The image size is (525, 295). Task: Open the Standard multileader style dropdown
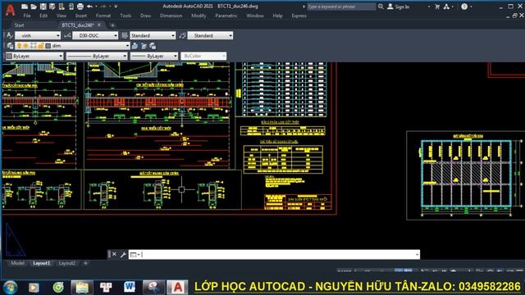(x=231, y=35)
